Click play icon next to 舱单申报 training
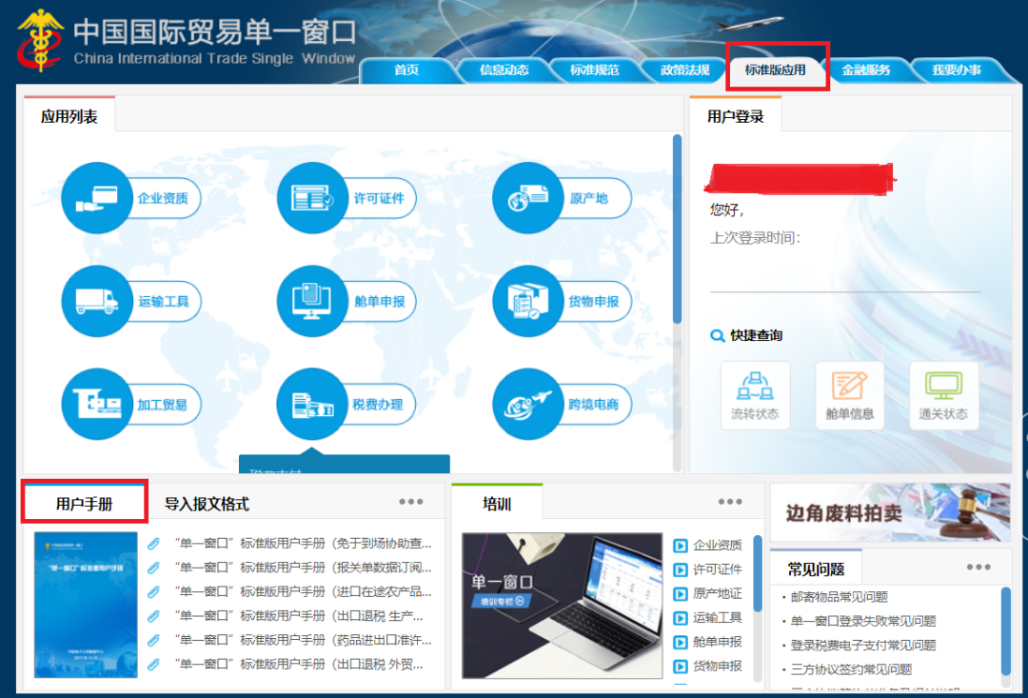Screen dimensions: 1028x698 point(681,642)
